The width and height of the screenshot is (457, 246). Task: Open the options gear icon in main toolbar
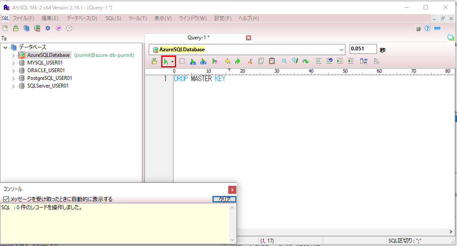pyautogui.click(x=48, y=28)
